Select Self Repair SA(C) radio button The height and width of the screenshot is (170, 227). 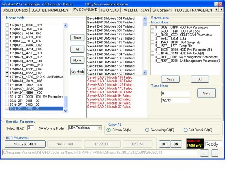[x=185, y=130]
